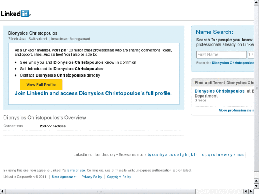Click the Name Search heading

point(214,32)
